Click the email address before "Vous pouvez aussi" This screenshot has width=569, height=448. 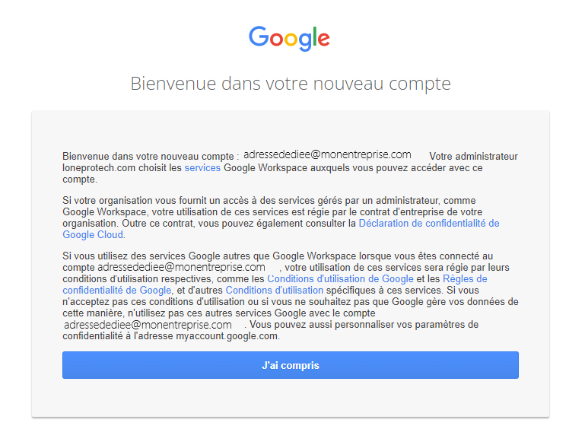tap(148, 324)
